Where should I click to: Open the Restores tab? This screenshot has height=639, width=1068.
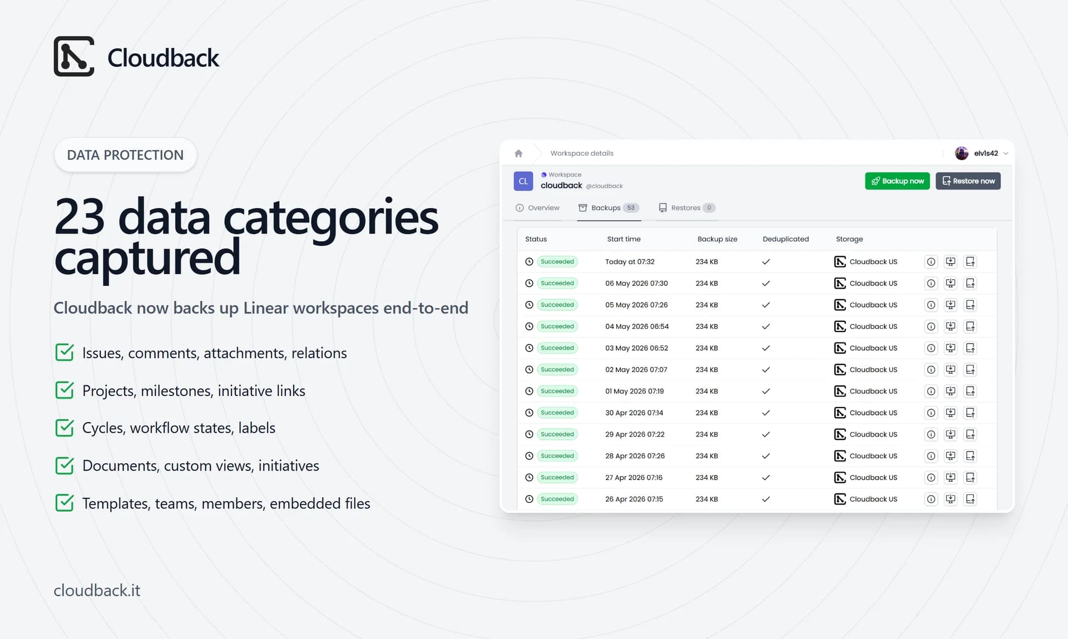686,208
